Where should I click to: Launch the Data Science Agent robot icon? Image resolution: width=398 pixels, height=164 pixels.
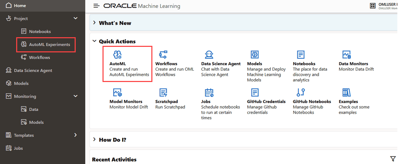pos(209,54)
